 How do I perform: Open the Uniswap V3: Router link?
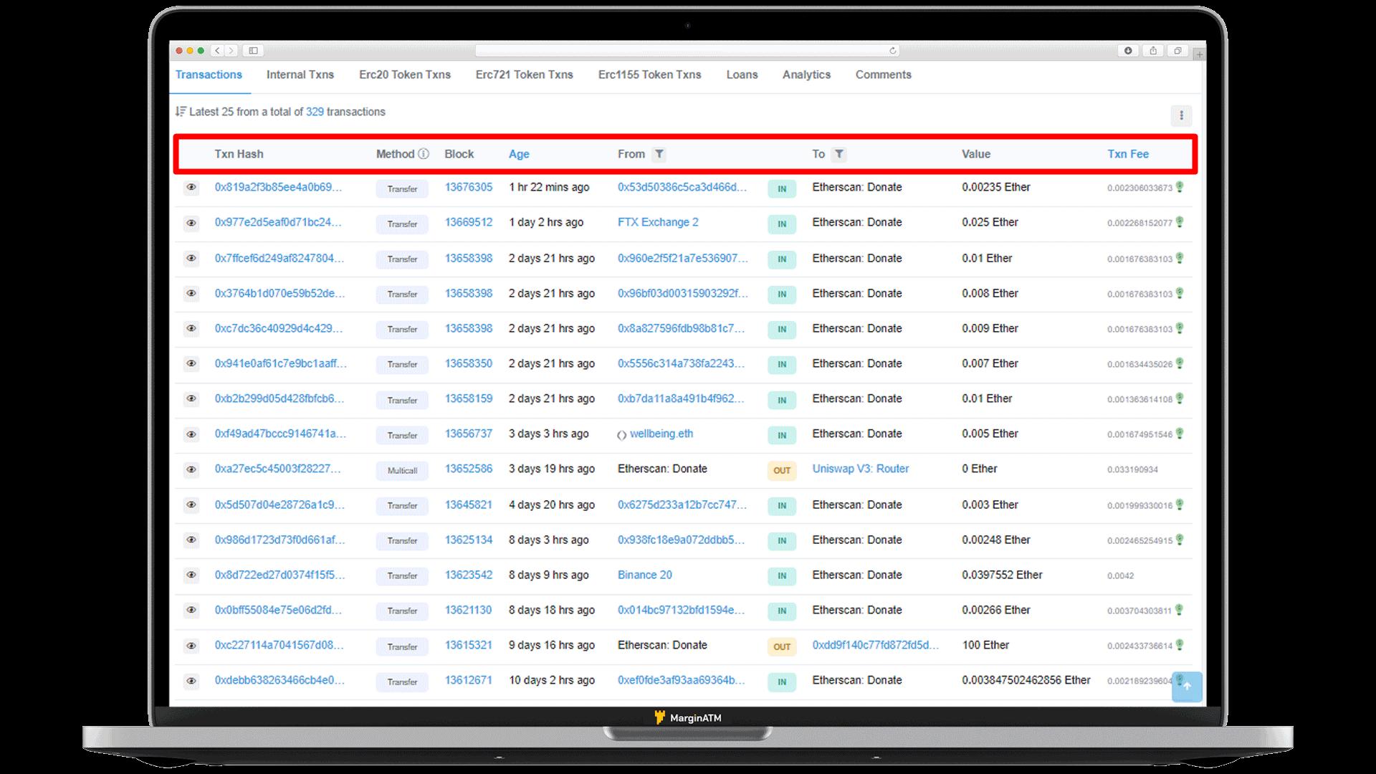click(x=861, y=469)
